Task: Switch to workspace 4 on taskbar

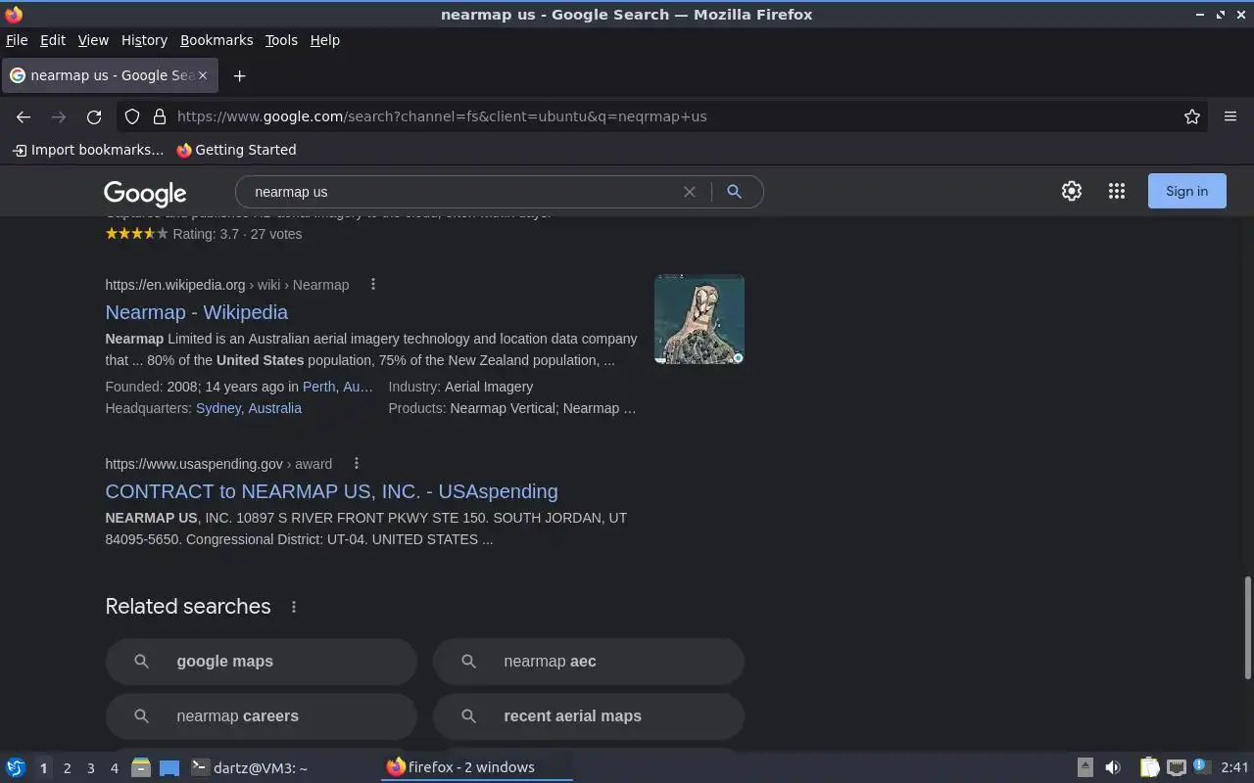Action: [114, 768]
